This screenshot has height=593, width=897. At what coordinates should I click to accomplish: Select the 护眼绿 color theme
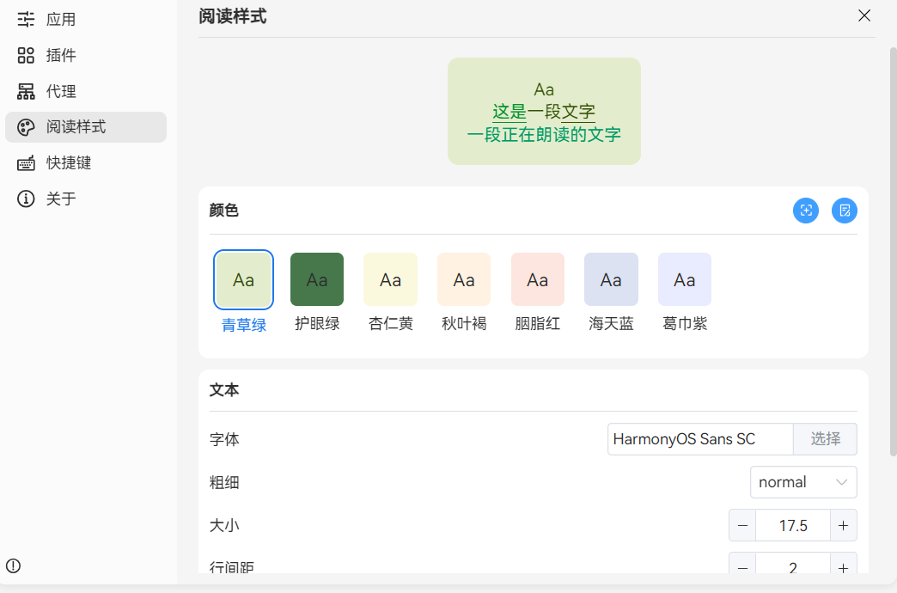click(x=317, y=279)
